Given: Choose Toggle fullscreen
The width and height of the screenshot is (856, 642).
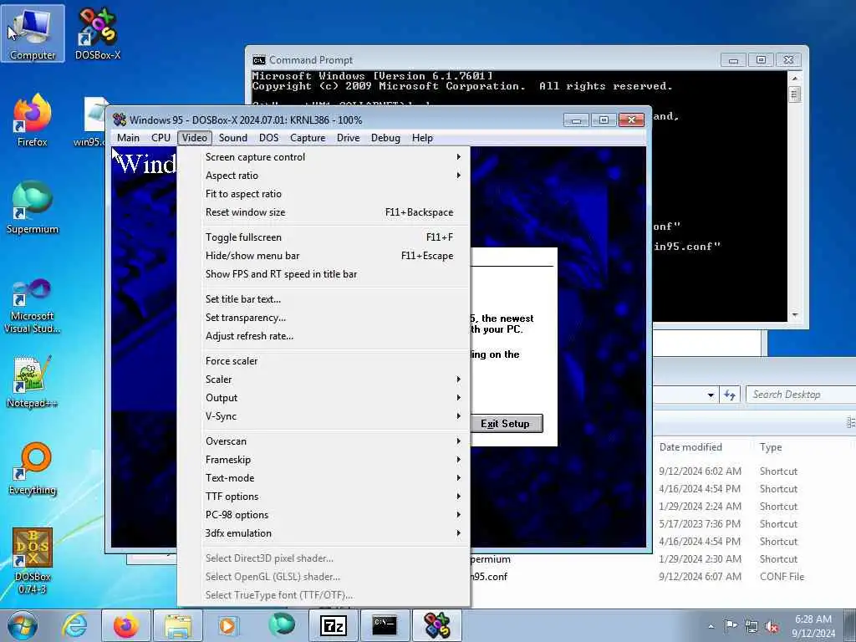Looking at the screenshot, I should click(324, 237).
